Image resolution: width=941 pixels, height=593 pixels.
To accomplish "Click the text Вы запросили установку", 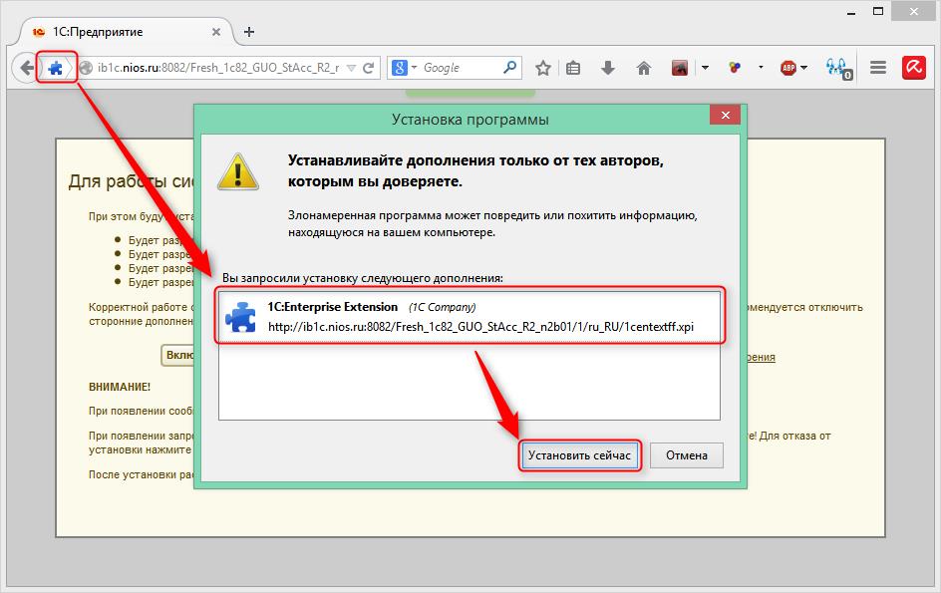I will [363, 278].
